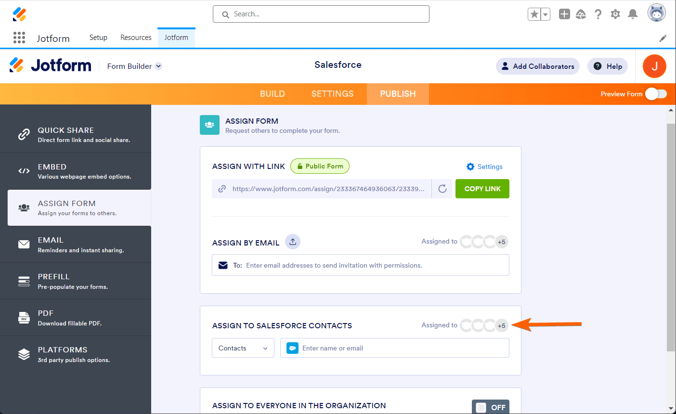Open the Setup gear icon
Image resolution: width=676 pixels, height=414 pixels.
(615, 14)
